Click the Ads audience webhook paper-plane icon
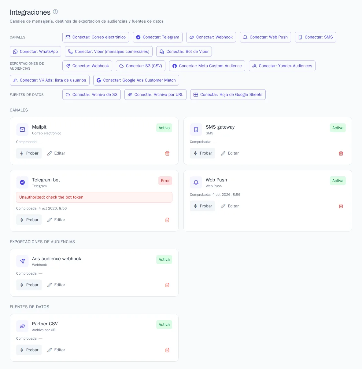 22,261
